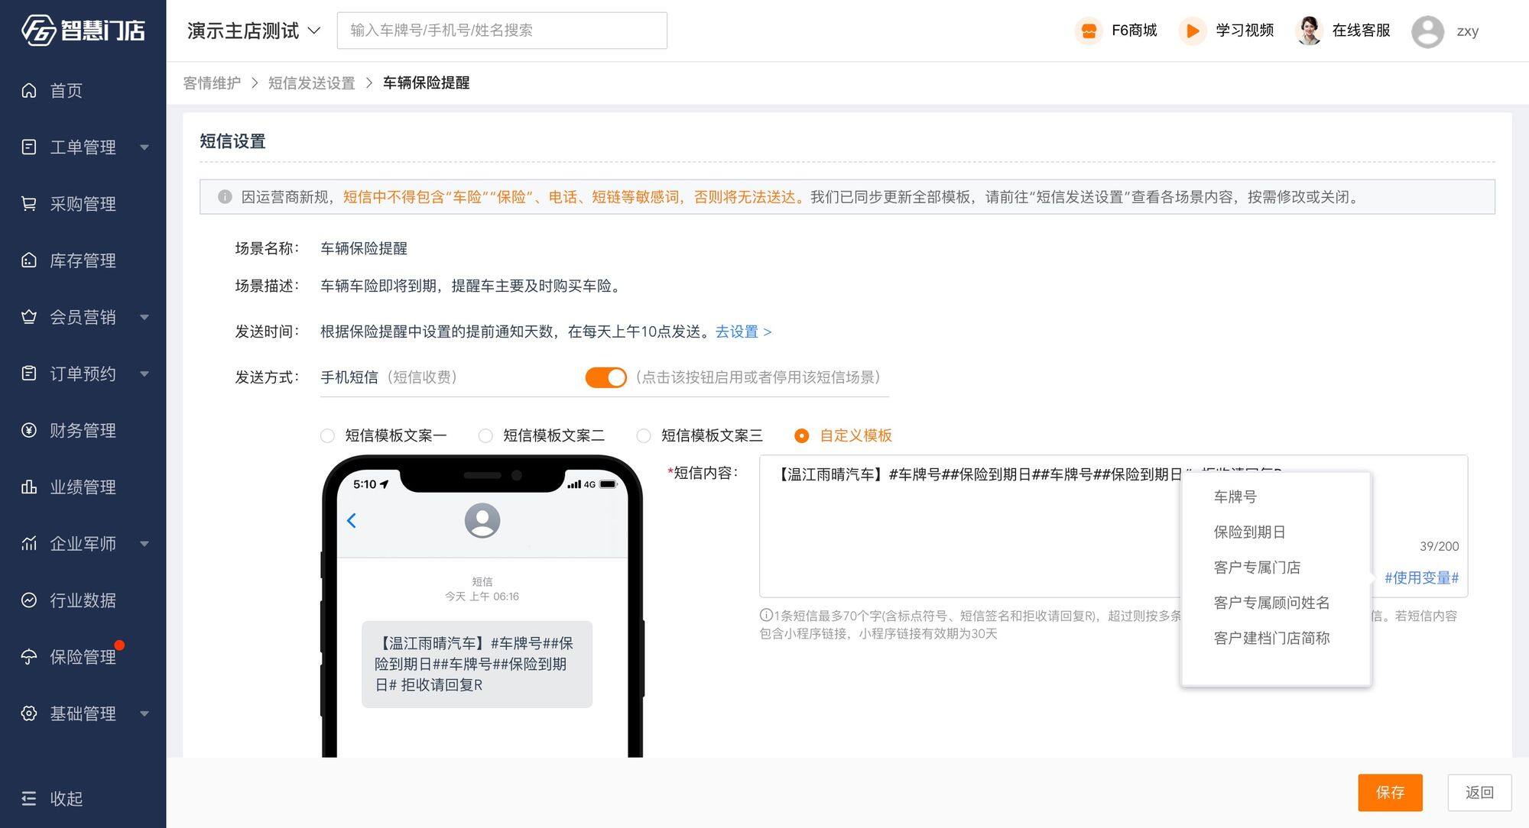Click the back arrow in phone preview
Image resolution: width=1529 pixels, height=828 pixels.
click(x=352, y=520)
